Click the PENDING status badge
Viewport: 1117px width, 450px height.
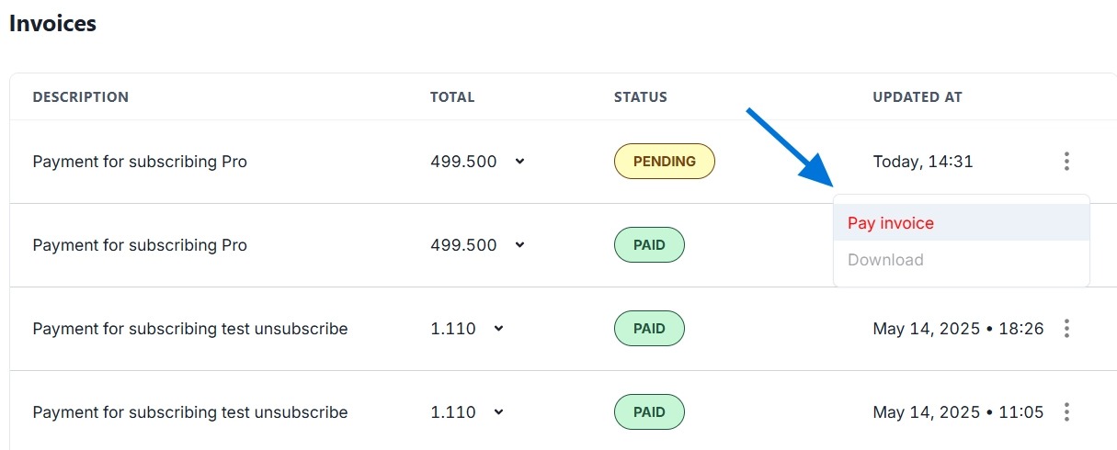(x=664, y=162)
